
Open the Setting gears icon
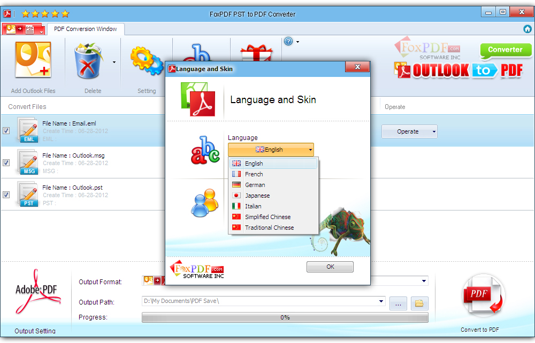pos(147,61)
